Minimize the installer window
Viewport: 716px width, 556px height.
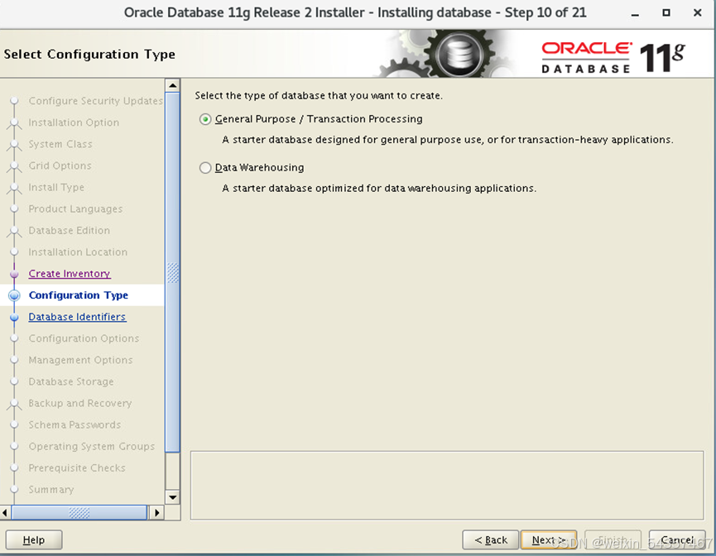point(634,13)
